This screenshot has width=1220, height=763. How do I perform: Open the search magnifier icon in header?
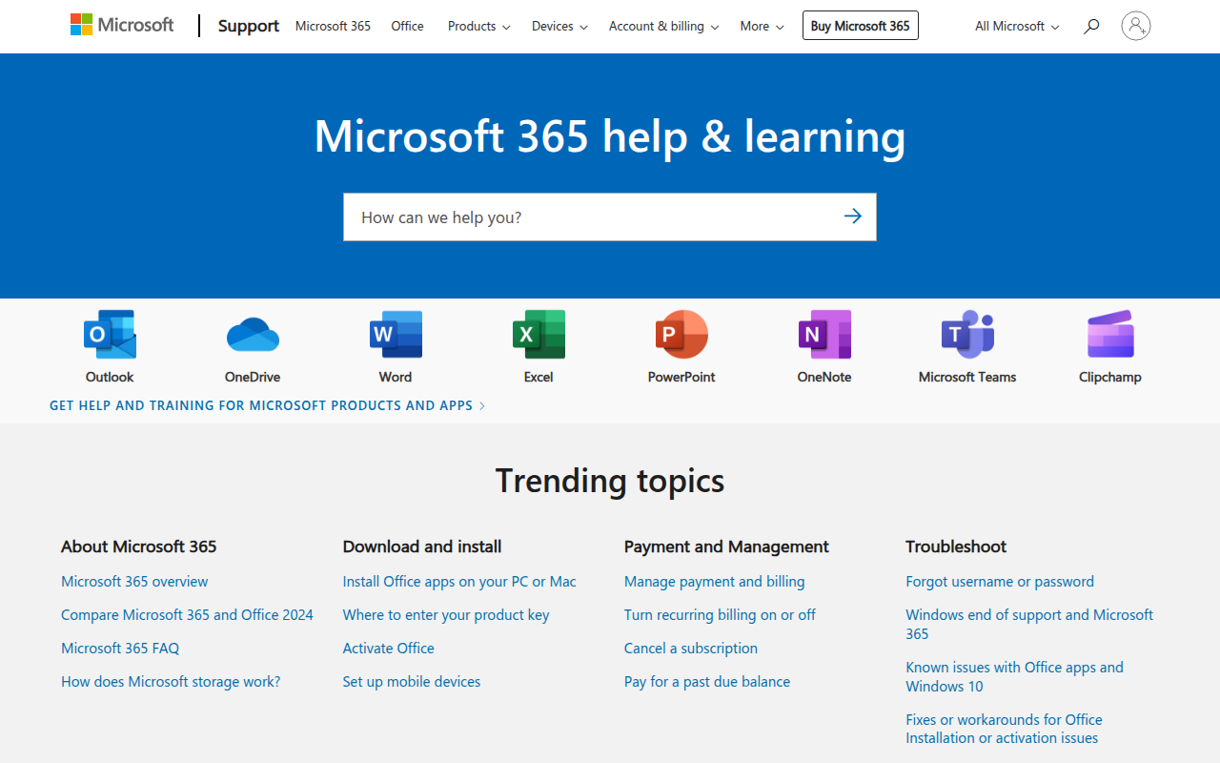[x=1091, y=27]
